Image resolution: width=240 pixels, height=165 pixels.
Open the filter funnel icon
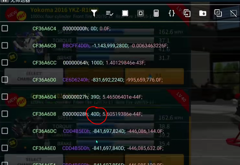[94, 13]
